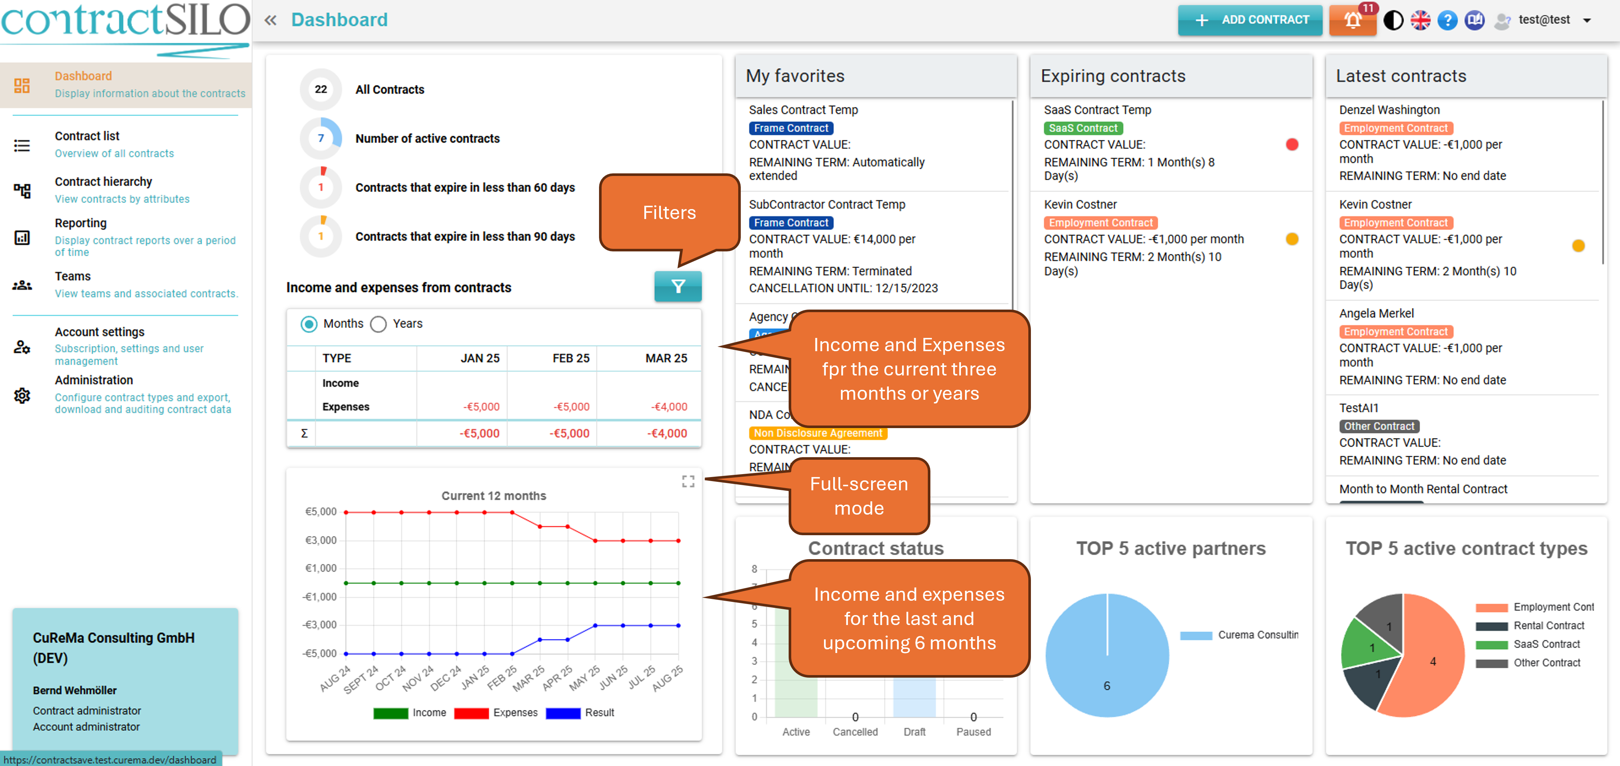This screenshot has height=766, width=1620.
Task: Open Administration via the gear icon
Action: [x=22, y=396]
